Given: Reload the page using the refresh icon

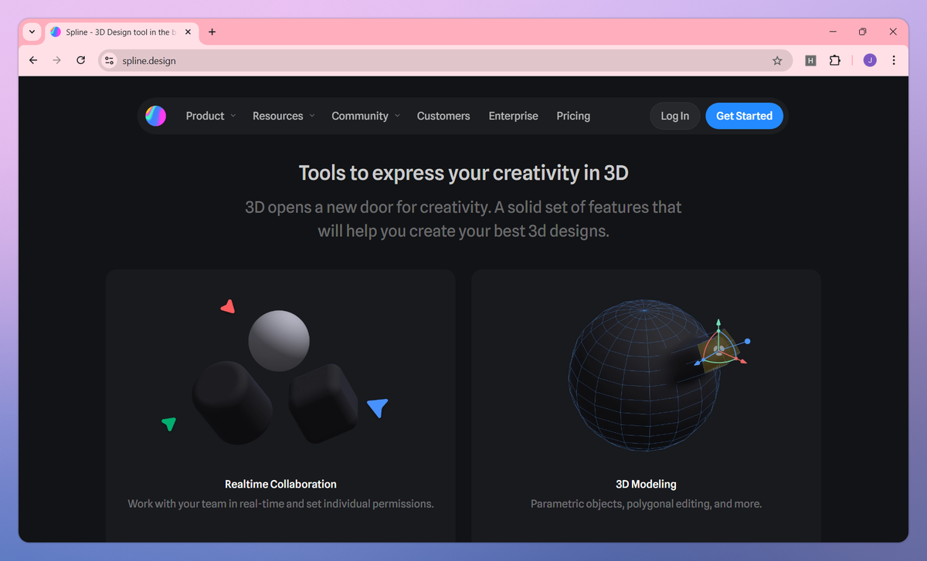Looking at the screenshot, I should click(x=80, y=59).
